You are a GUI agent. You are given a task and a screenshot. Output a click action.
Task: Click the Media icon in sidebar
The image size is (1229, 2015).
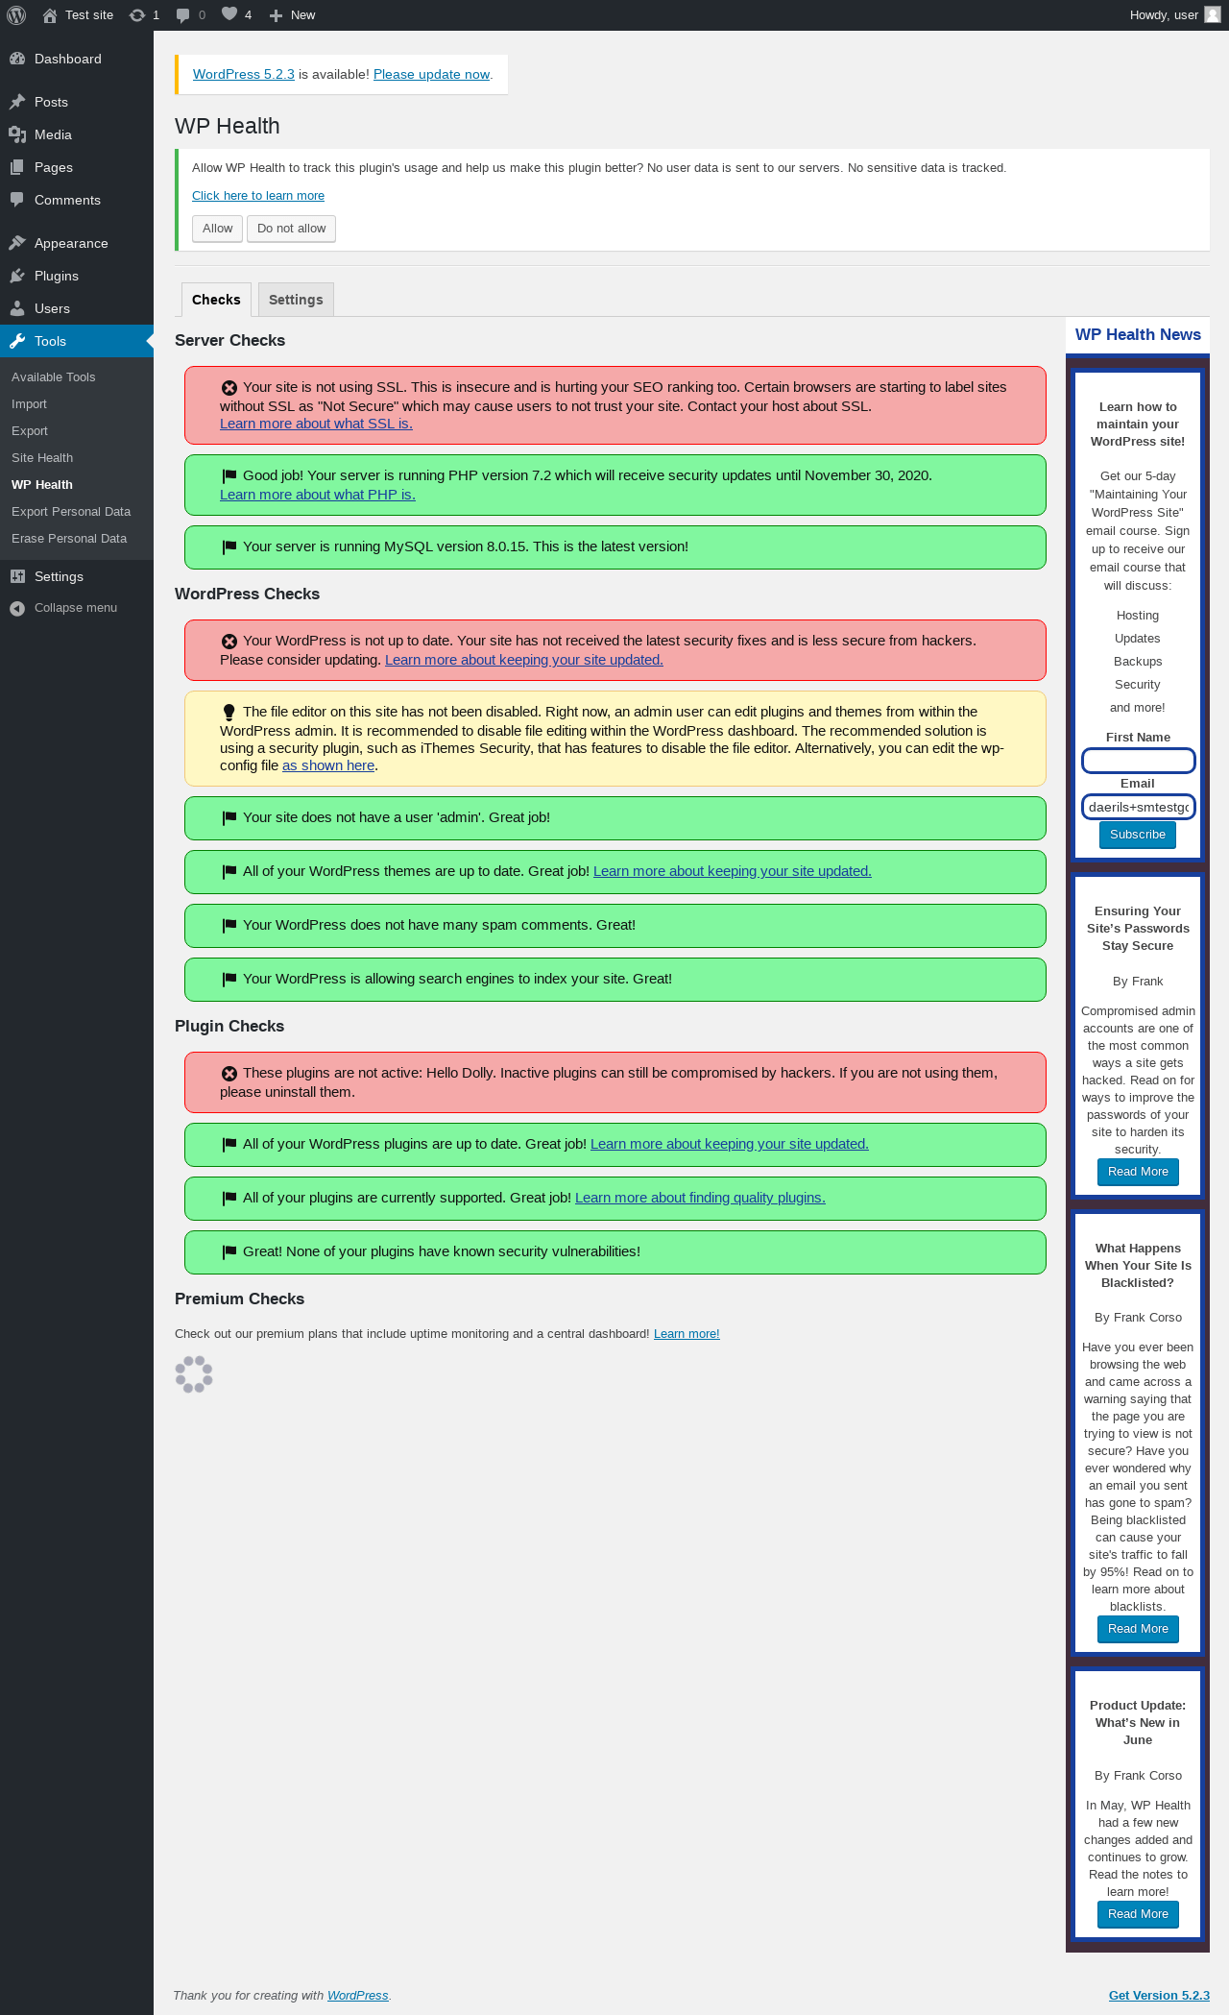17,134
